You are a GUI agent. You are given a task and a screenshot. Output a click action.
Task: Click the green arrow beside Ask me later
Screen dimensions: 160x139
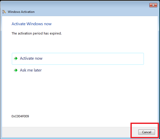pos(16,70)
